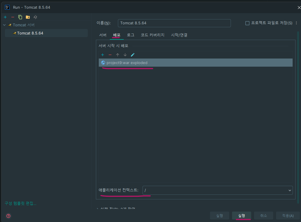This screenshot has height=222, width=301.
Task: Expand the 실행 전 tasks section
Action: click(97, 209)
